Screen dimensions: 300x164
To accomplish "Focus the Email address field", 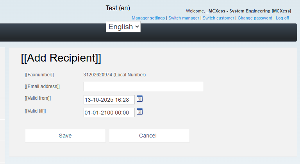I will point(143,86).
